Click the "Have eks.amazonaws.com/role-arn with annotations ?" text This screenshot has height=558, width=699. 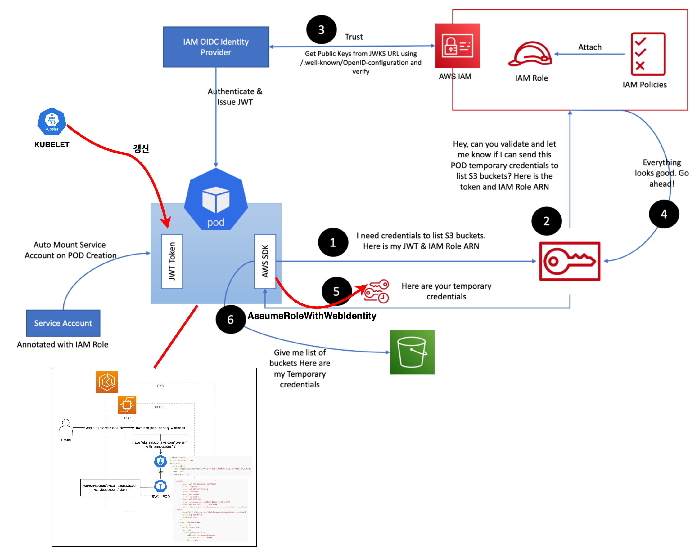tap(160, 444)
